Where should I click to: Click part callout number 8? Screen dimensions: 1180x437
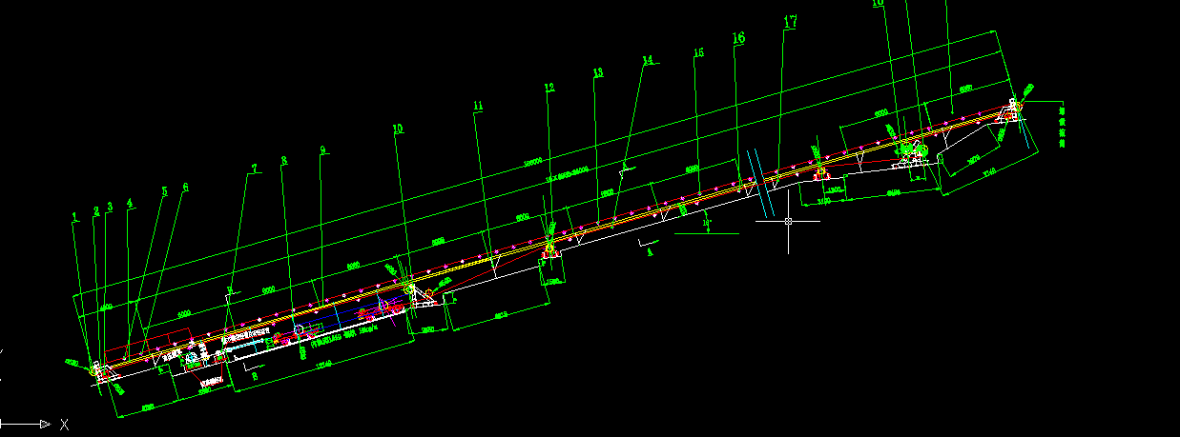[284, 160]
